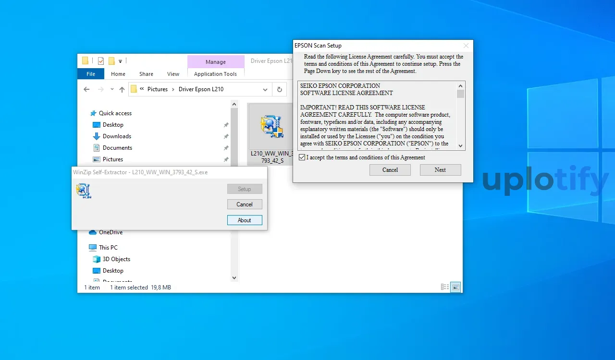Click Cancel in EPSON Scan Setup dialog
615x360 pixels.
point(390,170)
